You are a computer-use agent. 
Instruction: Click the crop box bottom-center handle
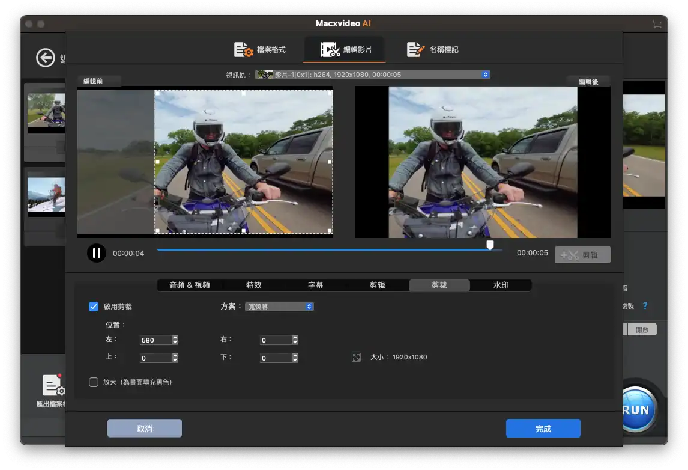[244, 231]
